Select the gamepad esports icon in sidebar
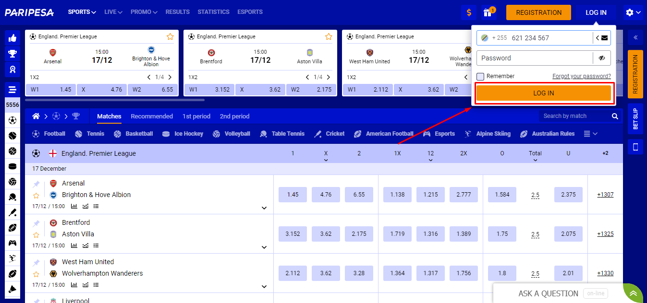The width and height of the screenshot is (647, 303). (12, 243)
